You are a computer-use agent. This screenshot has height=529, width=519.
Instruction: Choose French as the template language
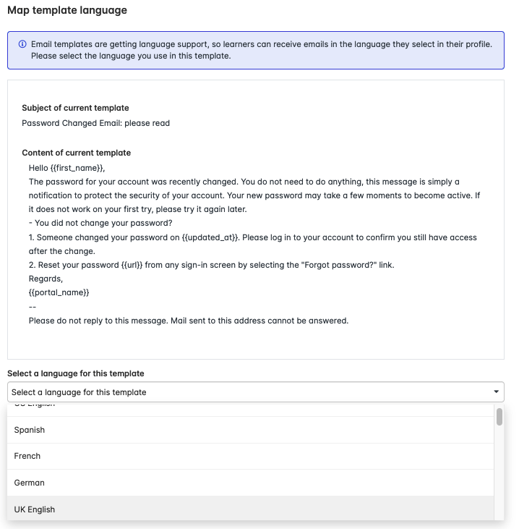(x=27, y=456)
